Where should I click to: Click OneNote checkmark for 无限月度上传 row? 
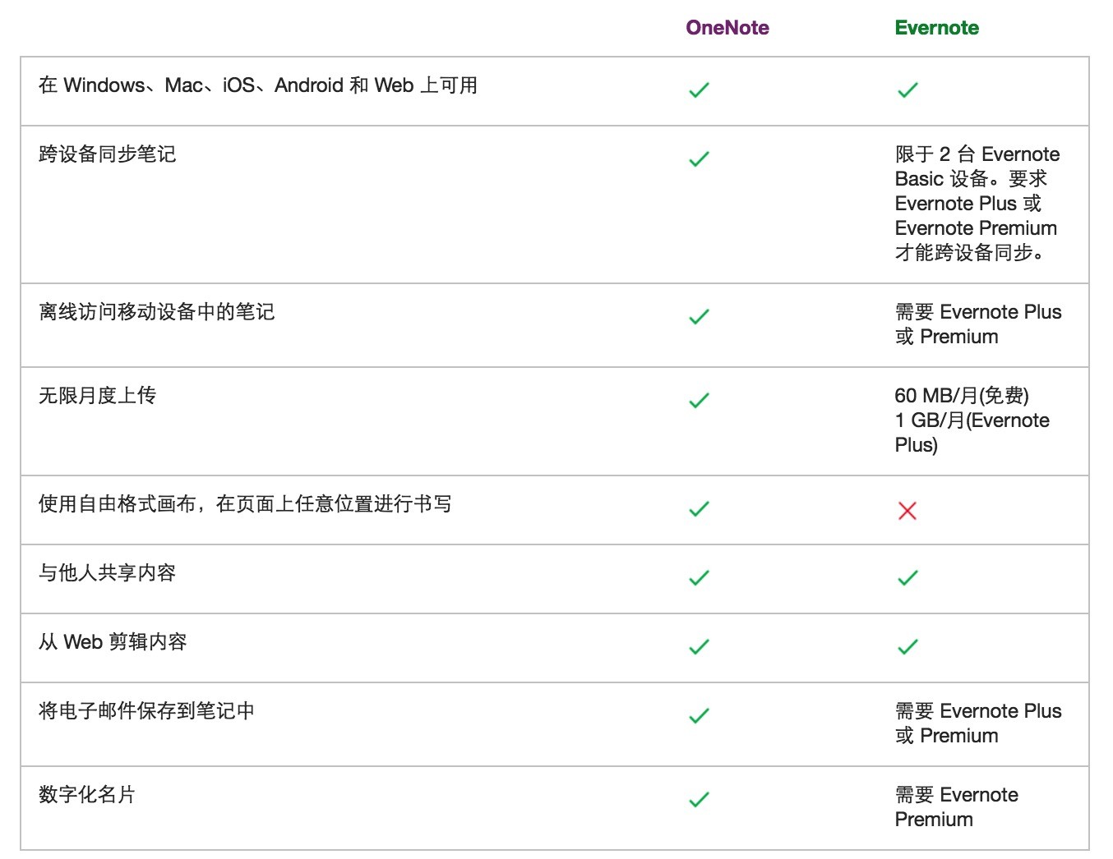pyautogui.click(x=699, y=400)
